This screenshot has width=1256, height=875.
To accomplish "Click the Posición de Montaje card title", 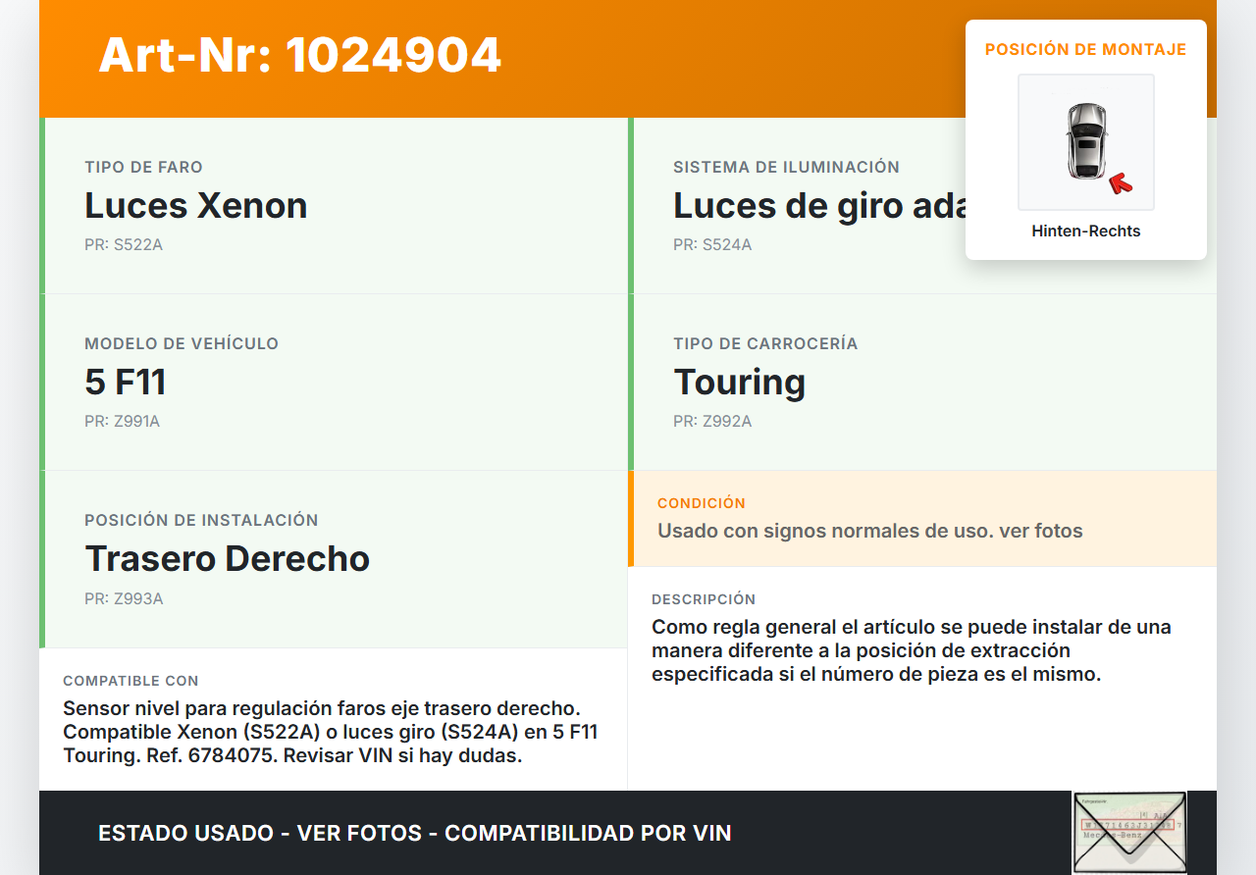I will pyautogui.click(x=1086, y=49).
